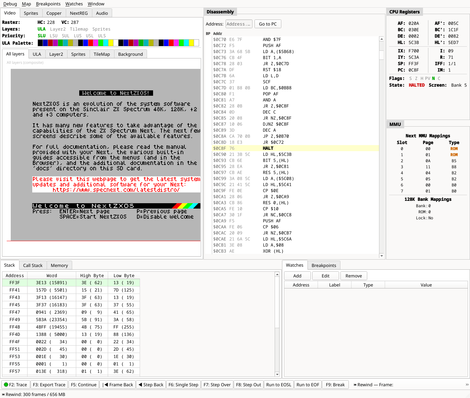Select the highlighted HALT line at $0C8F

click(x=295, y=148)
